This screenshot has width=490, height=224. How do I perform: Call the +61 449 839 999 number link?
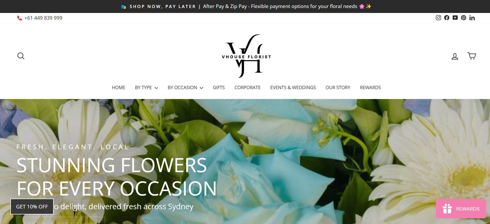point(43,18)
